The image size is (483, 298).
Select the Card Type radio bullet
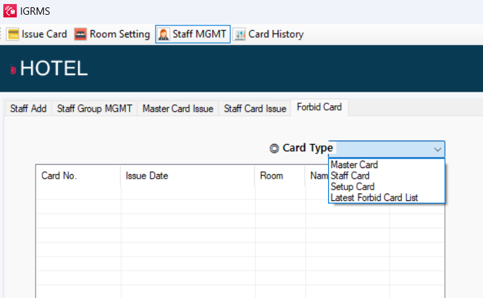point(274,149)
